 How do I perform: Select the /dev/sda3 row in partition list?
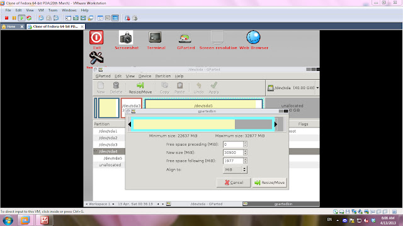109,144
